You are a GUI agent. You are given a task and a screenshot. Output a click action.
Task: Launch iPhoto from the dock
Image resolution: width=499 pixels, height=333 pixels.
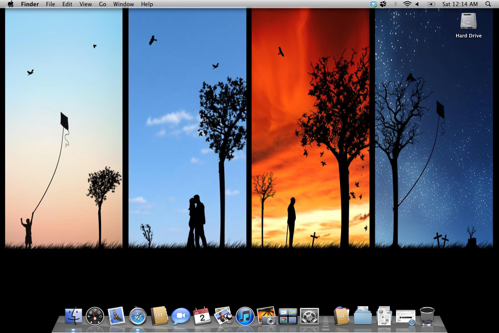pos(267,316)
